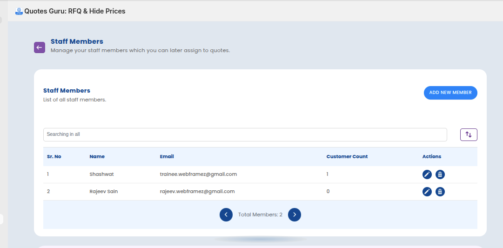Screen dimensions: 503x248
Task: Delete staff member Shashwat
Action: pos(440,174)
